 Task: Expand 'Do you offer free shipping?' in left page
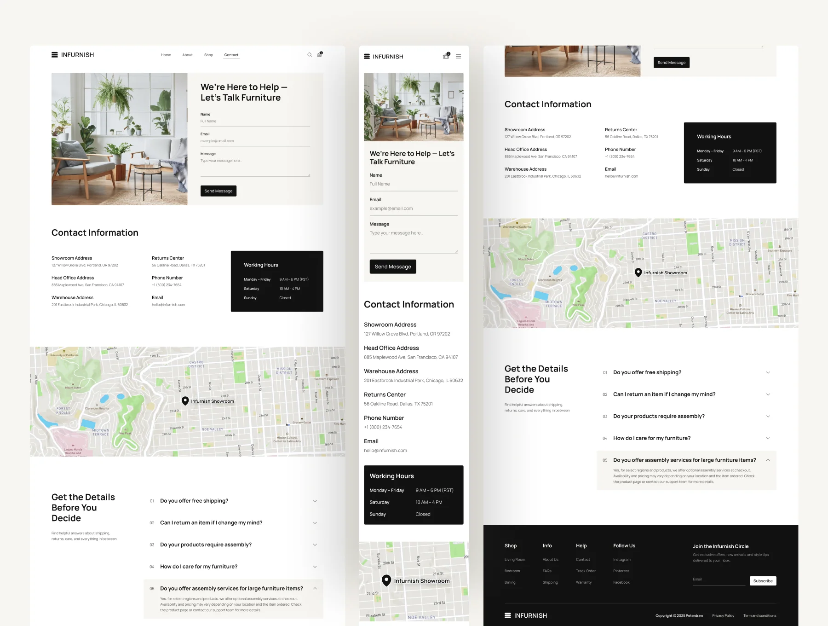point(233,501)
